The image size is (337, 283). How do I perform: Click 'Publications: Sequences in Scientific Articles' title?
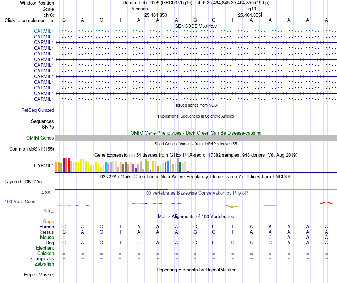196,116
